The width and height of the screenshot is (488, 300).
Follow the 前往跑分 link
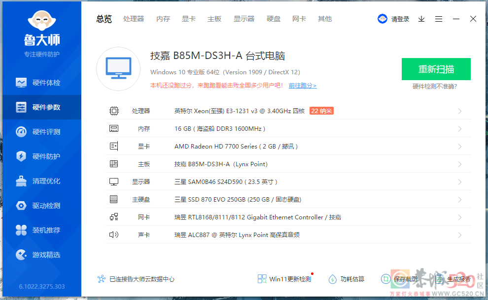point(303,86)
